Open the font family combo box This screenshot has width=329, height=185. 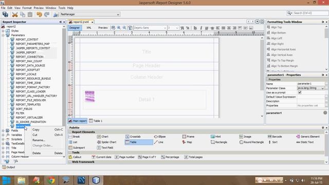click(x=150, y=28)
